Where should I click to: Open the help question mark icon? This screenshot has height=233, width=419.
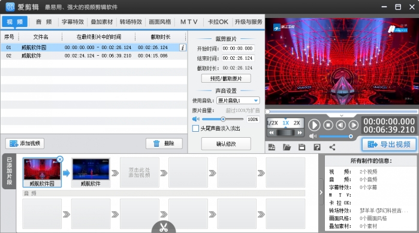(317, 147)
